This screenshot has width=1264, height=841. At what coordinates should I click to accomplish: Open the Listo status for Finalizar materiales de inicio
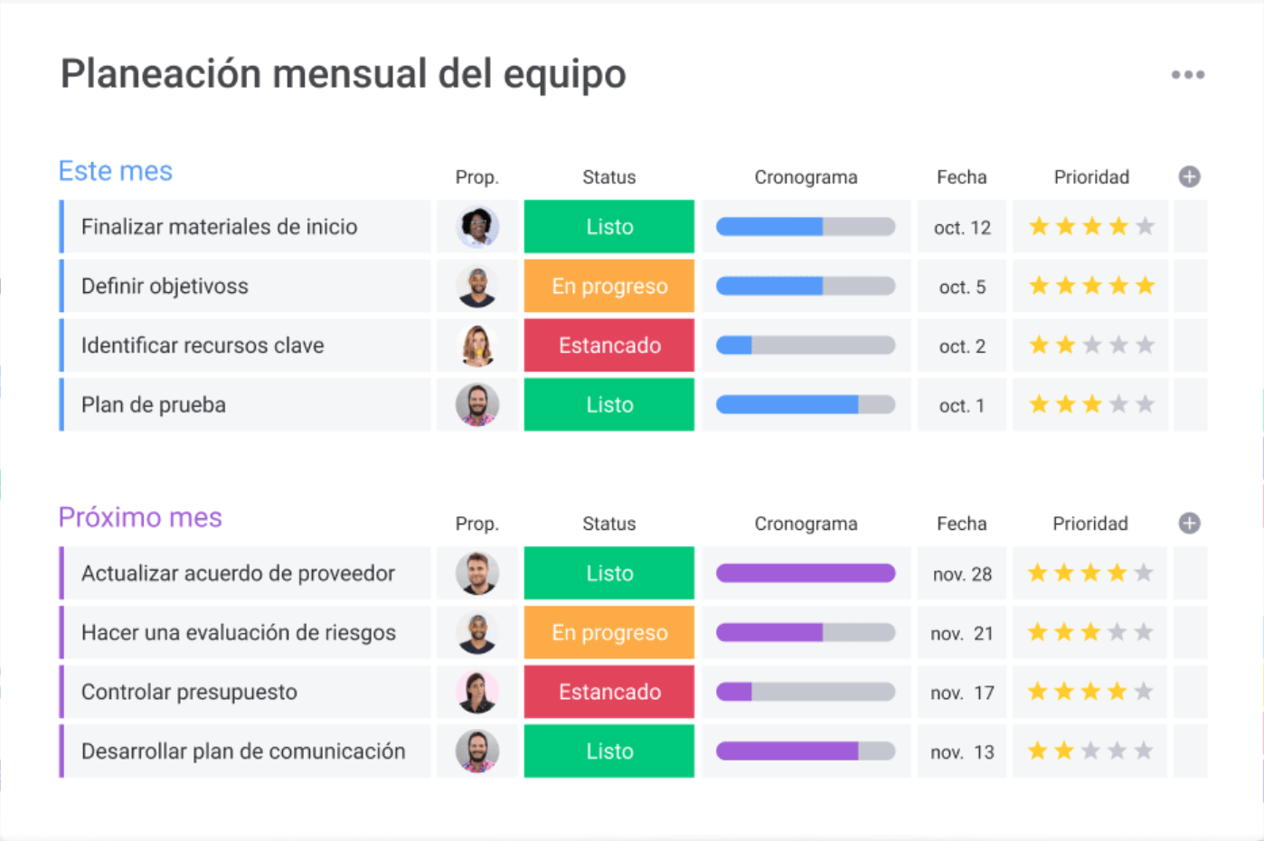click(x=608, y=226)
